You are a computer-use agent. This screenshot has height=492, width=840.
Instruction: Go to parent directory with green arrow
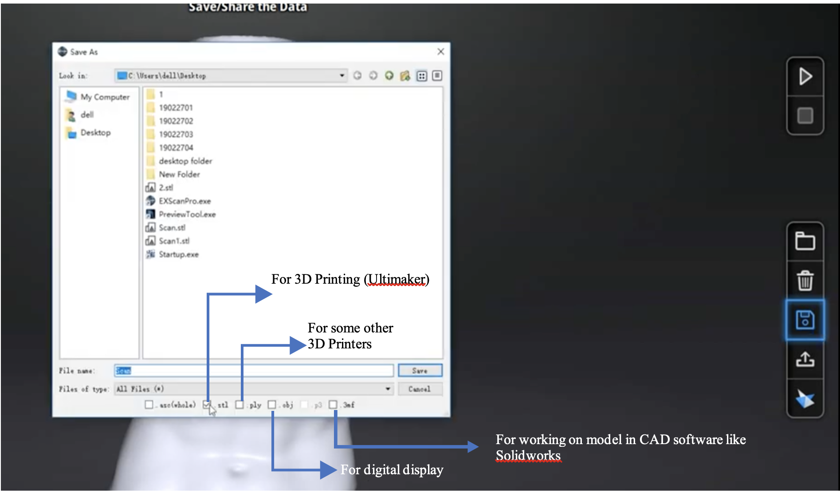click(389, 76)
